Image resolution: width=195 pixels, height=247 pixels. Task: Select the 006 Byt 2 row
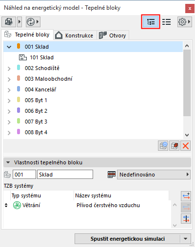pyautogui.click(x=93, y=111)
